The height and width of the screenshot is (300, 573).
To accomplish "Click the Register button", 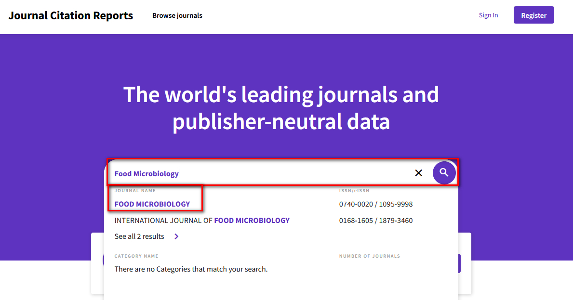I will (533, 15).
